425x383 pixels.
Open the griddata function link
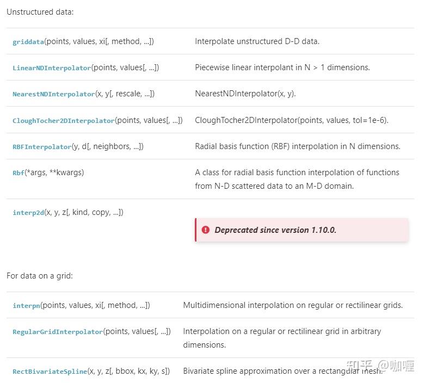click(28, 42)
